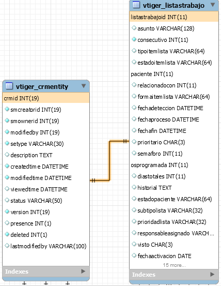Click diamond icon beside lastmodifiedby VARCHAR(100)
Screen dimensions: 221x286
(7, 246)
